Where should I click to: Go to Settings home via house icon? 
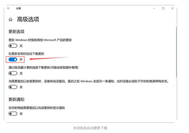click(x=11, y=19)
